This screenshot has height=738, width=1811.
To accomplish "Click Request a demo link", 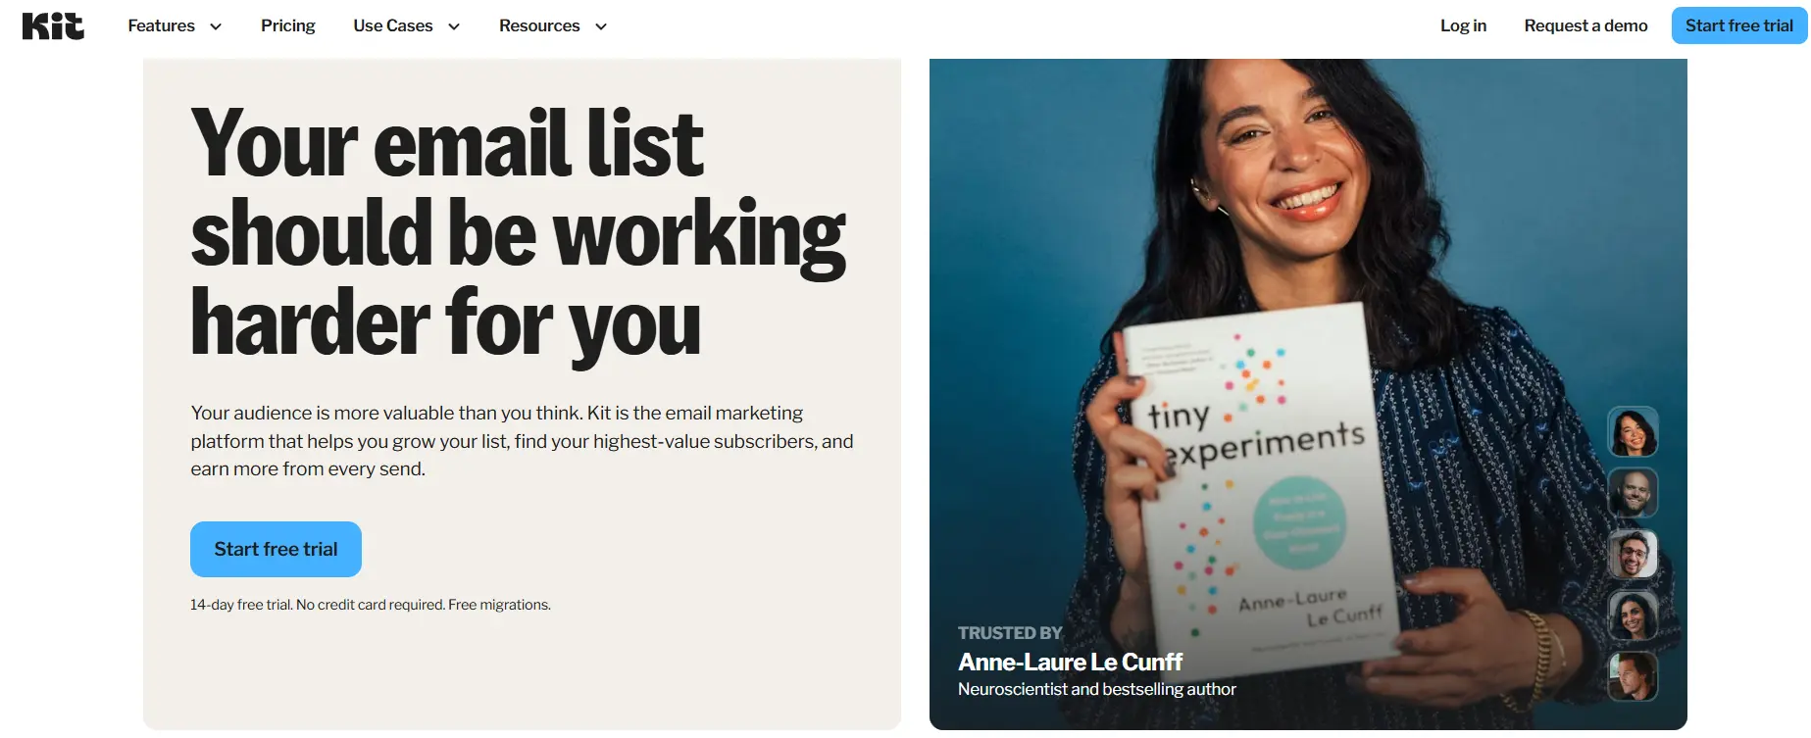I will point(1585,25).
